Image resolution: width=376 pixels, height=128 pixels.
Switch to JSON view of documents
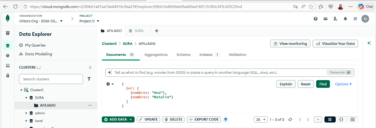coord(341,119)
